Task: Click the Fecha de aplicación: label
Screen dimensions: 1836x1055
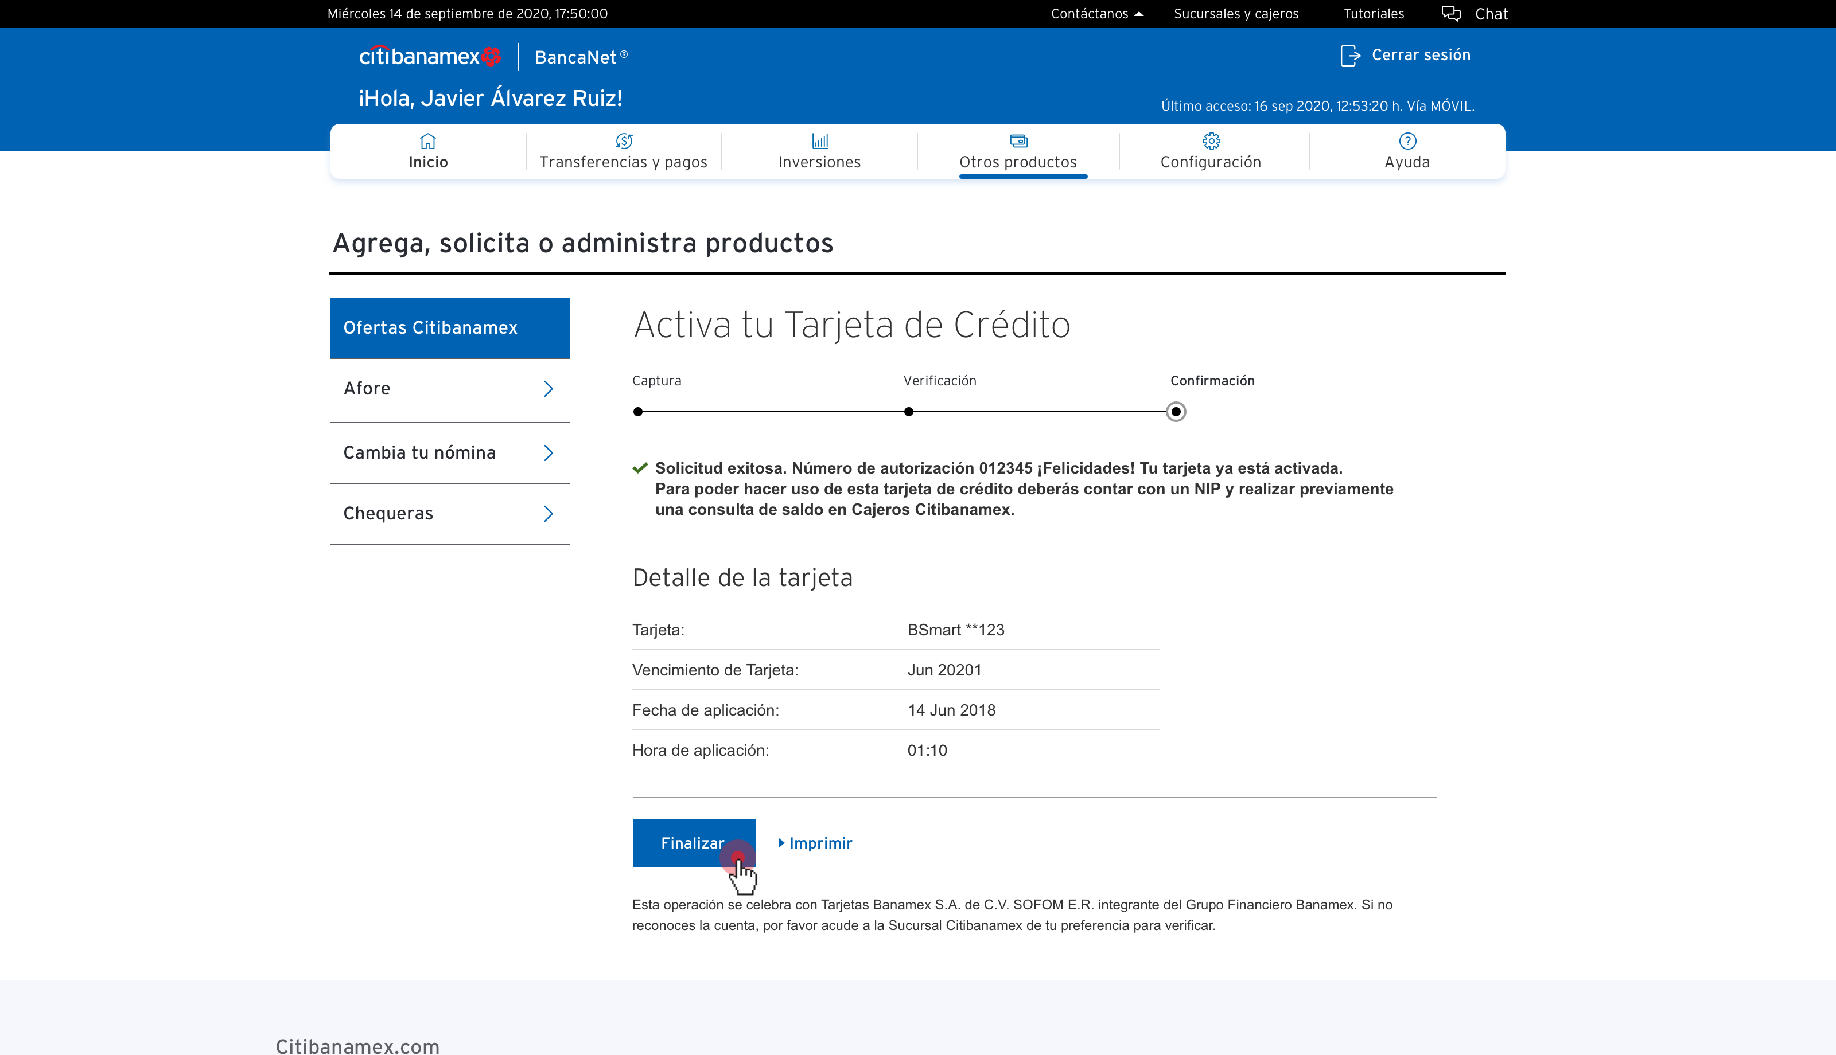Action: click(x=705, y=710)
